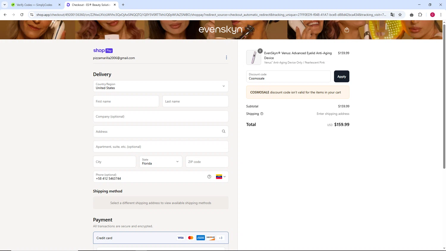446x251 pixels.
Task: Click the EvenSkyn Venus product thumbnail
Action: pyautogui.click(x=254, y=57)
